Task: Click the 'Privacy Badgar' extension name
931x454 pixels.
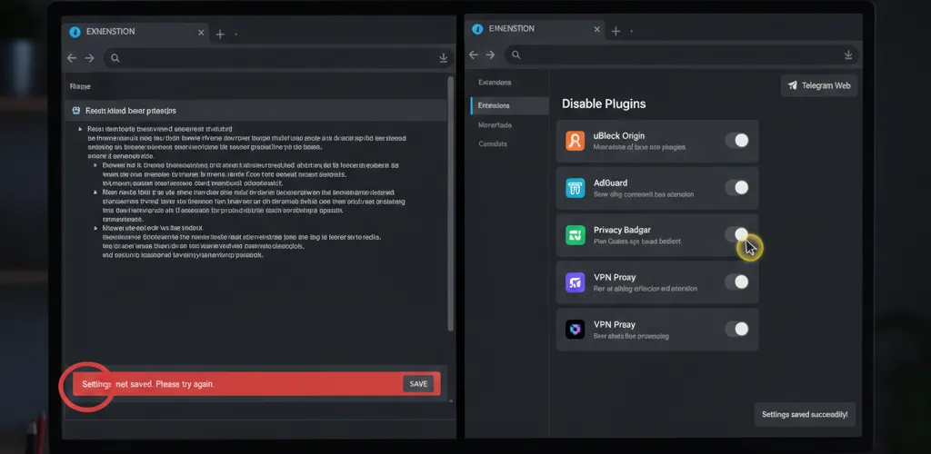Action: (x=622, y=230)
